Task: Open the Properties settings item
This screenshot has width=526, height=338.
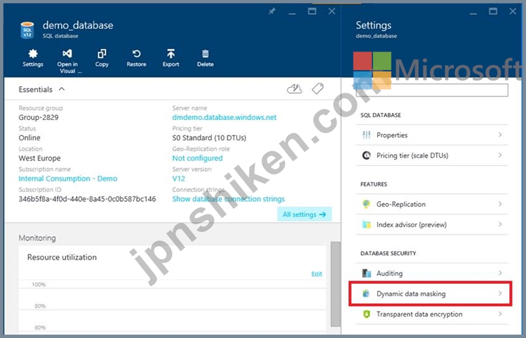Action: tap(432, 135)
